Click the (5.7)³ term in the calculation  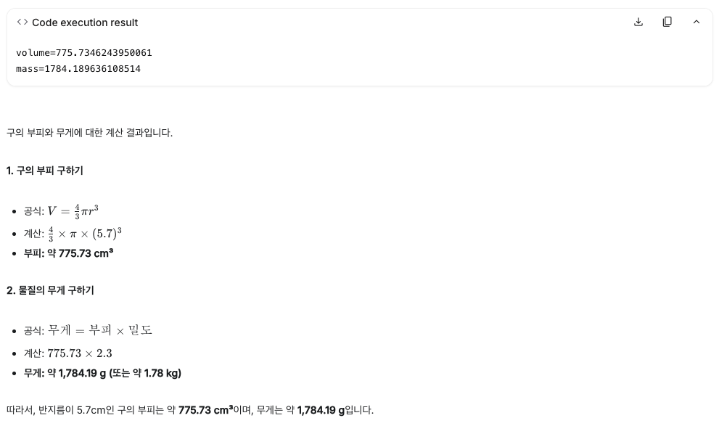(106, 233)
